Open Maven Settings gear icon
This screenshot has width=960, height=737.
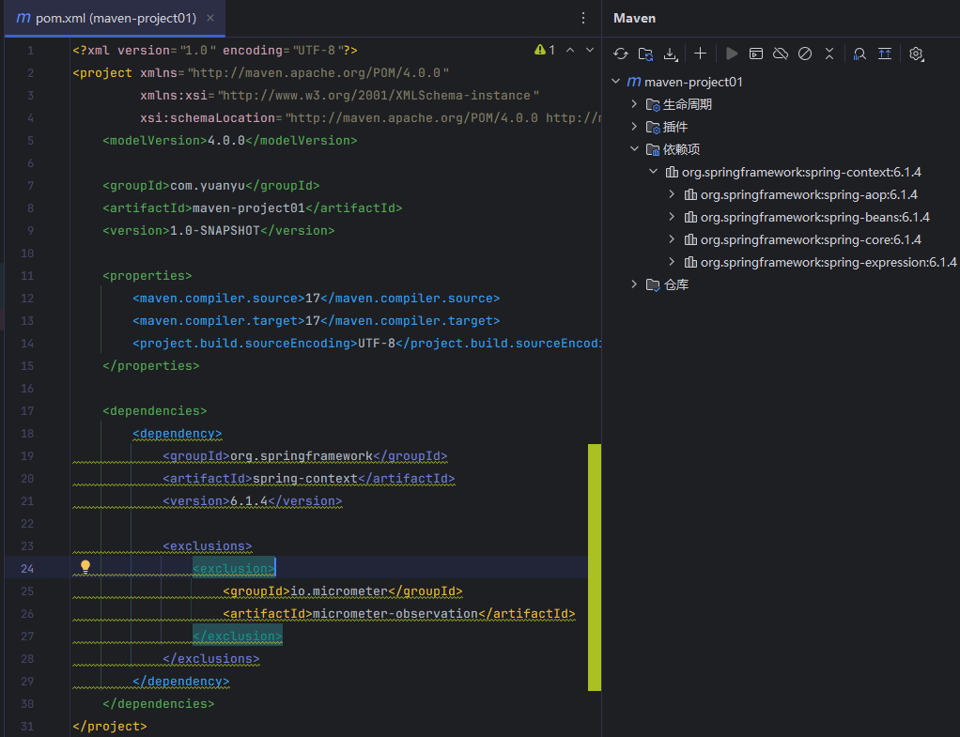(x=917, y=54)
